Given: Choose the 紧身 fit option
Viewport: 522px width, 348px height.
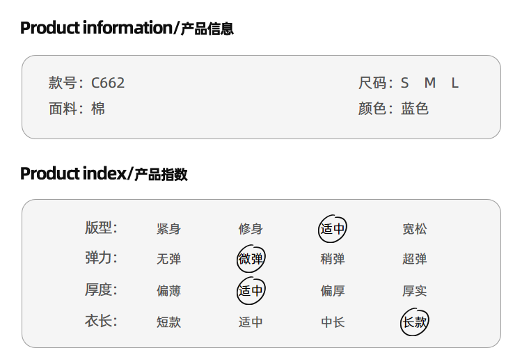Looking at the screenshot, I should click(169, 229).
